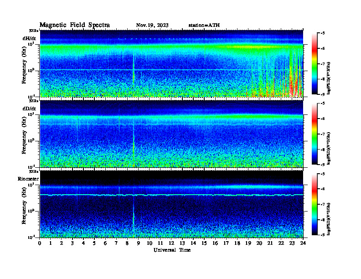Click the '-6' tick on dD/dt color scale

click(323, 119)
